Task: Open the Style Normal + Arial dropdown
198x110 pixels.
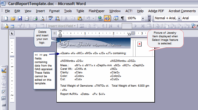Action: [179, 18]
